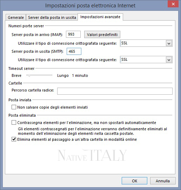Select the Impostazioni avanzate tab
181x190 pixels.
pyautogui.click(x=100, y=17)
